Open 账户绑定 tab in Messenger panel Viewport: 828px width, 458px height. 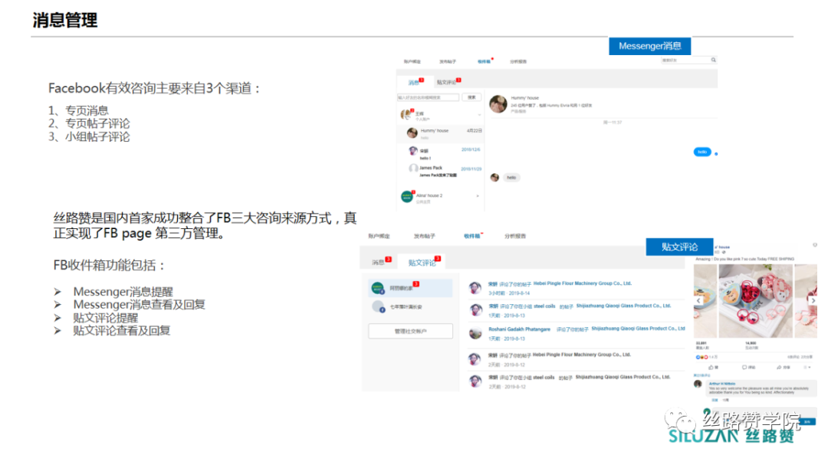(x=412, y=62)
